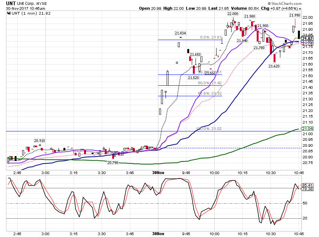Viewport: 319px width, 237px height.
Task: Click the NYSE exchange label
Action: point(42,4)
